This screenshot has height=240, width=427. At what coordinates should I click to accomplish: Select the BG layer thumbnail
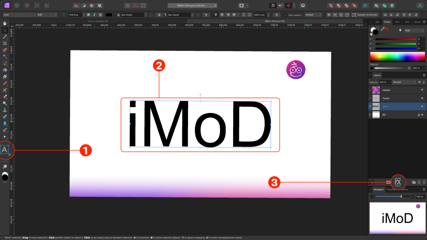376,114
